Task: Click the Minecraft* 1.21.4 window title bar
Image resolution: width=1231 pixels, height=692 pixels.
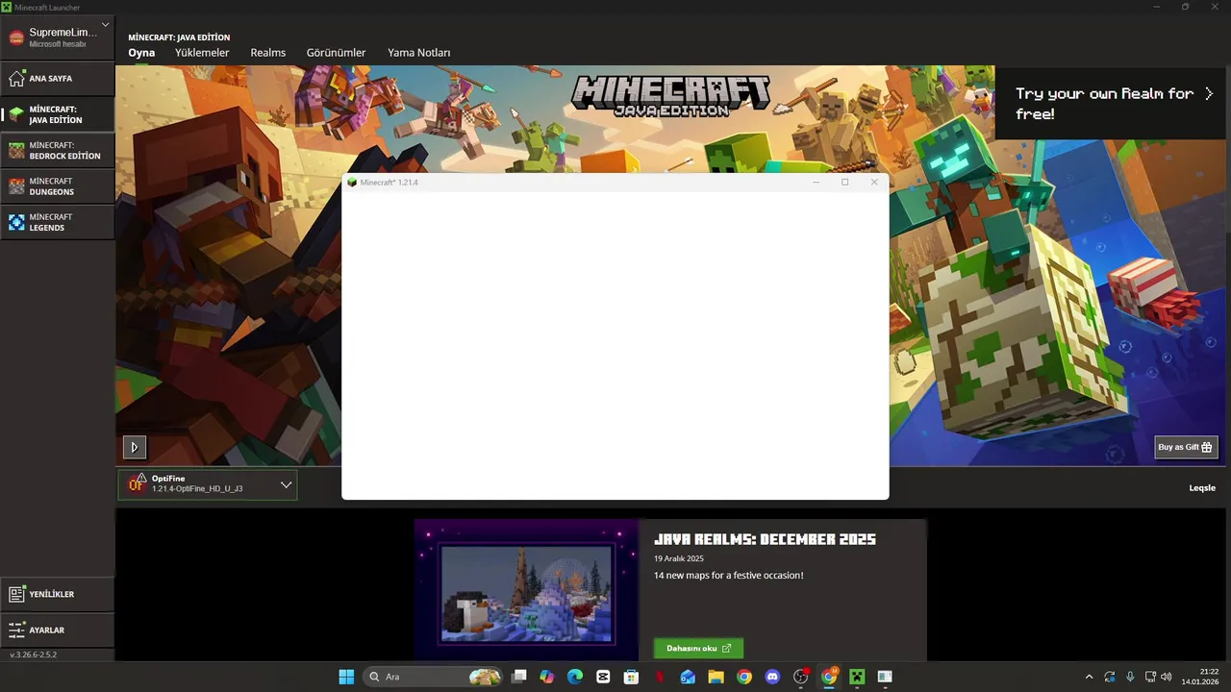Action: click(x=615, y=183)
